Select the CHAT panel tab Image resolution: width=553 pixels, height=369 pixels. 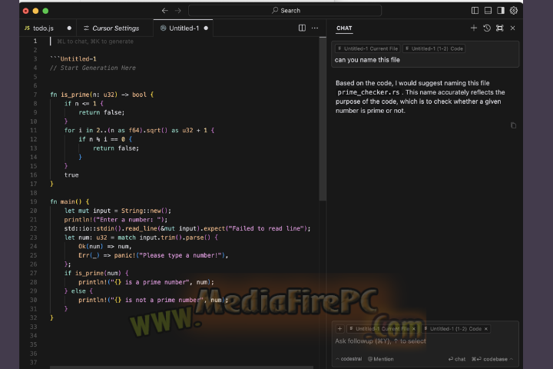point(344,28)
